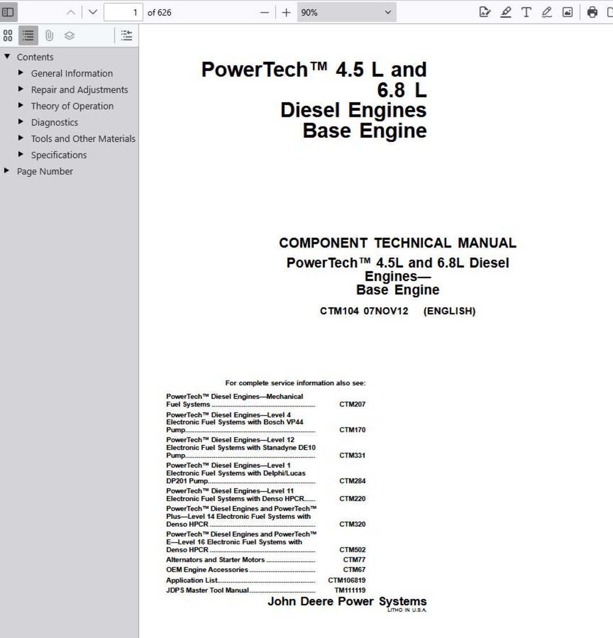Click the current outline item button

pyautogui.click(x=127, y=35)
